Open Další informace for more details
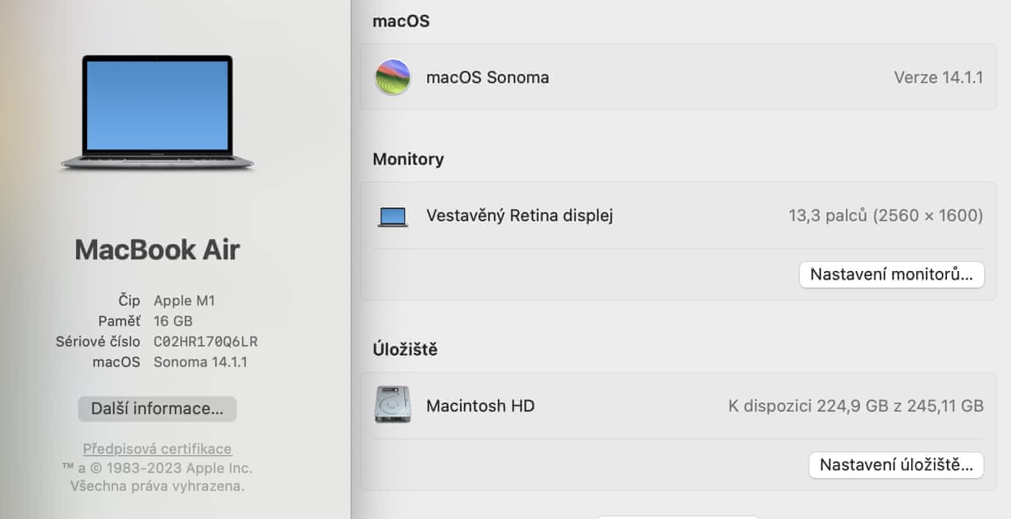1011x519 pixels. [x=157, y=409]
